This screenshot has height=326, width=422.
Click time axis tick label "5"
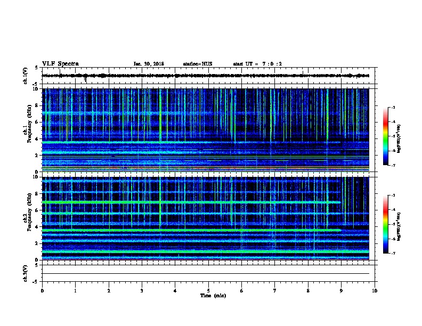tap(208, 291)
